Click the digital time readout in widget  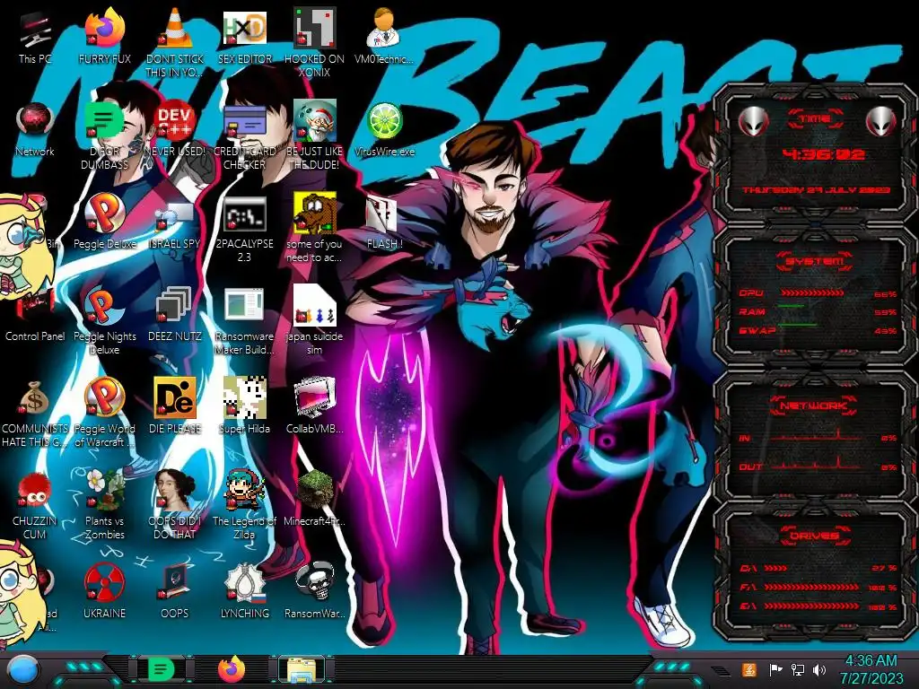tap(823, 154)
